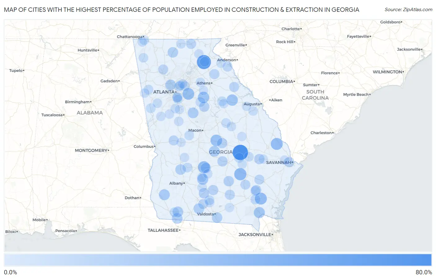Click the MONTGOMERY label

click(x=91, y=150)
